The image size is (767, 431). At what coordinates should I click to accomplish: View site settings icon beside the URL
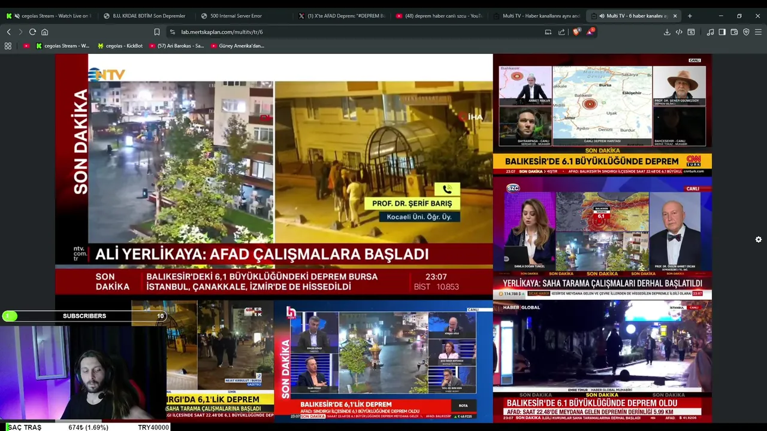click(x=173, y=32)
